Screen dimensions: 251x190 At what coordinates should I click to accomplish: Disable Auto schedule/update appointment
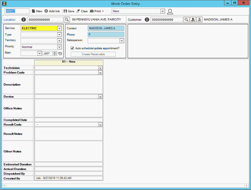(x=72, y=48)
